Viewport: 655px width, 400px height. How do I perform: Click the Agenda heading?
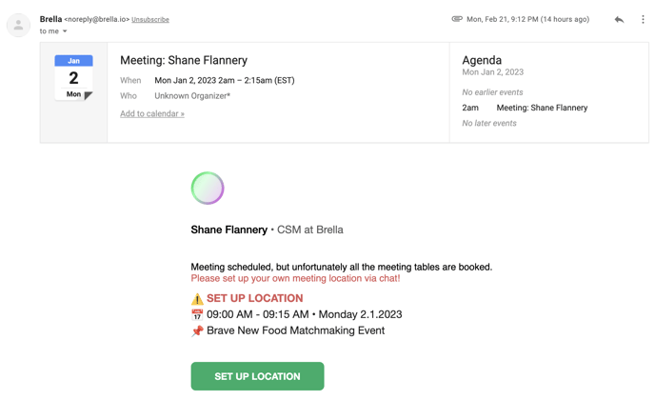[x=482, y=60]
